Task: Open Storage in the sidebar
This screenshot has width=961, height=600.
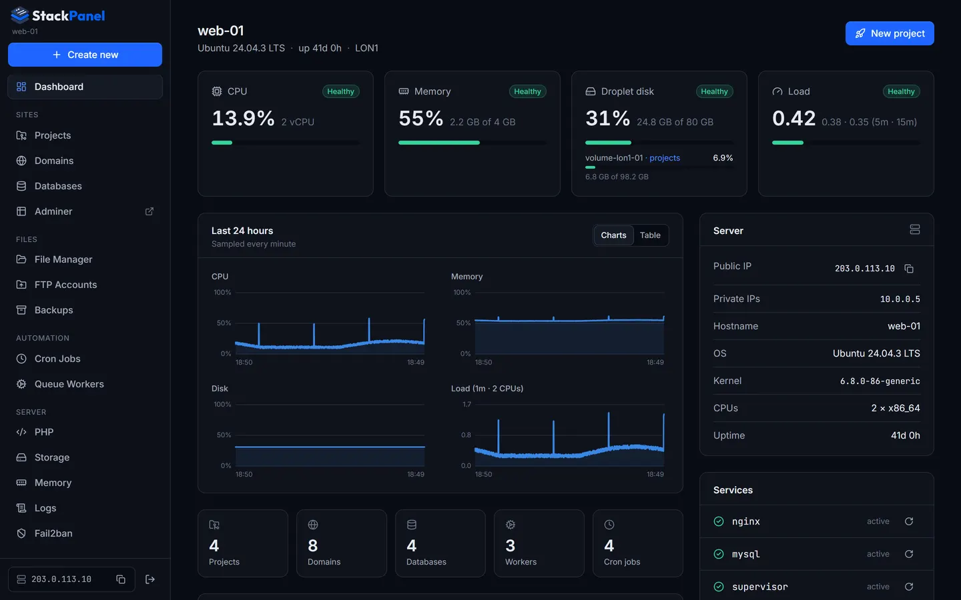Action: point(85,457)
